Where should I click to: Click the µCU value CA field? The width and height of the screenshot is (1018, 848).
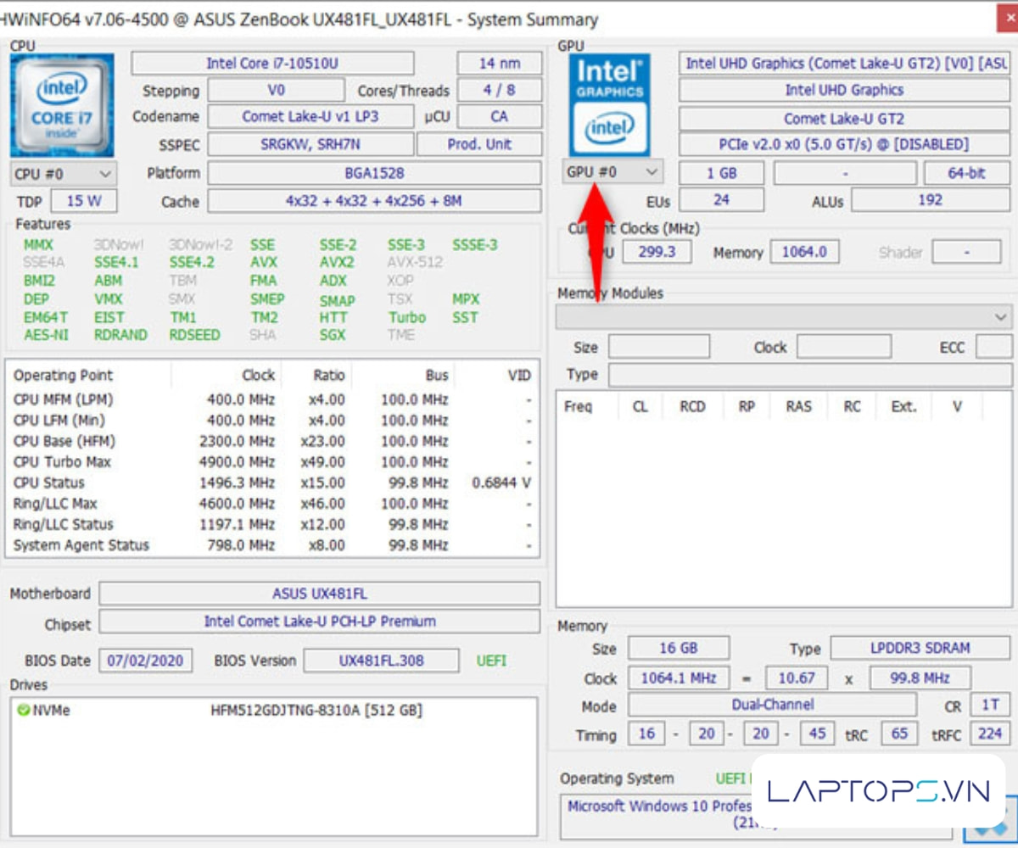point(499,117)
